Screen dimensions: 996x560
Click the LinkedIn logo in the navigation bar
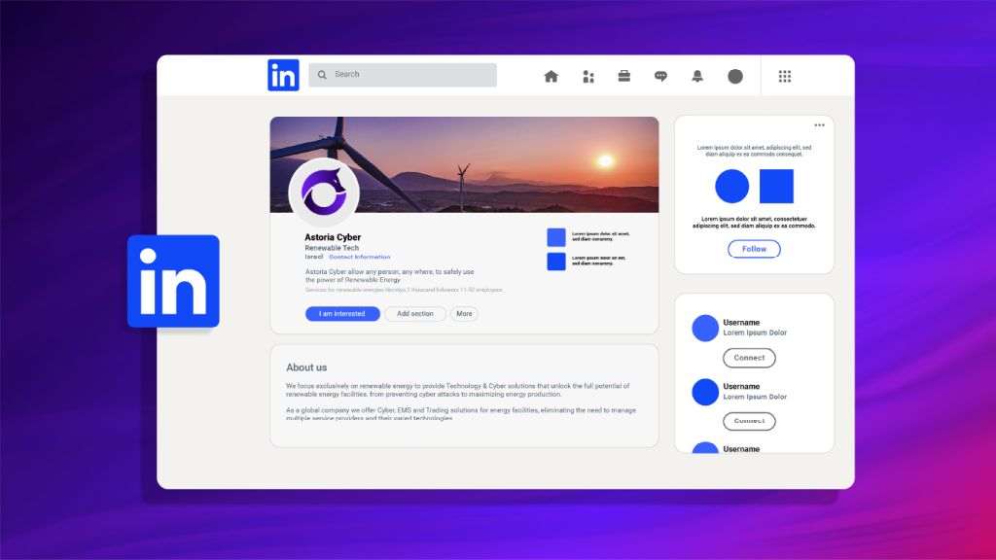[283, 75]
